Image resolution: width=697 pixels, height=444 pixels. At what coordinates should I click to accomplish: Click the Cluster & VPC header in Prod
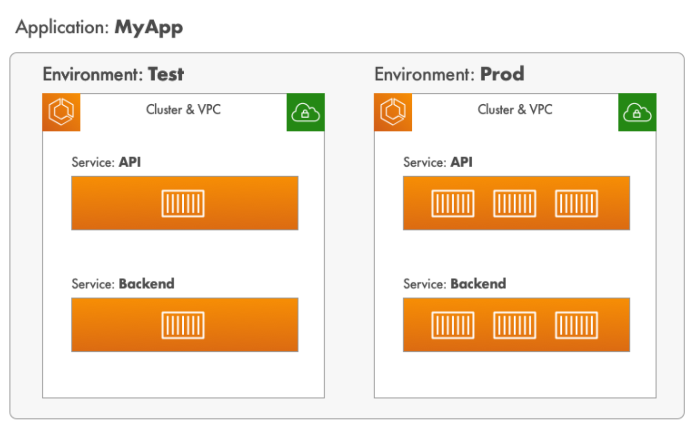(515, 110)
